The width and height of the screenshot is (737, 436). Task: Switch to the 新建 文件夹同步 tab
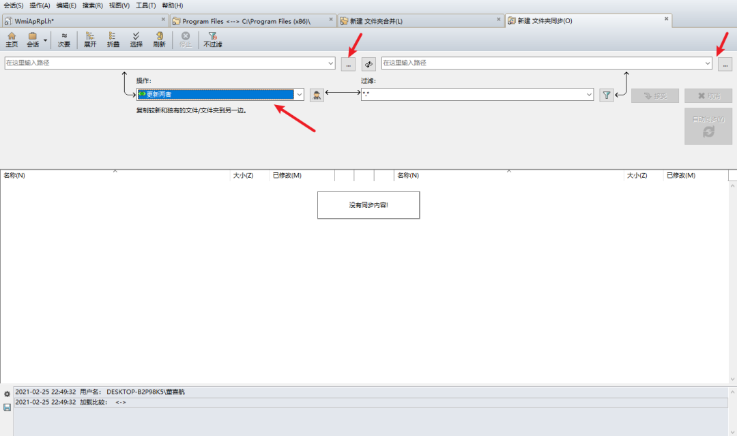[x=588, y=20]
